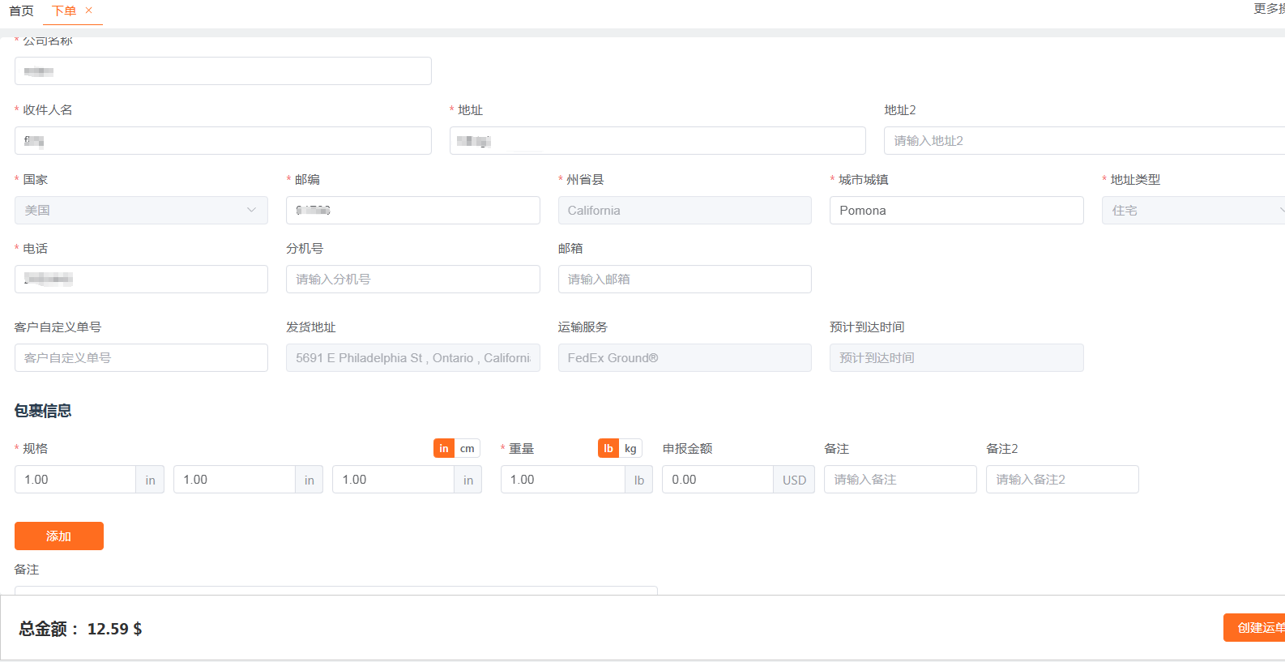Viewport: 1285px width, 662px height.
Task: Click the package 备注2 input field
Action: tap(1061, 480)
